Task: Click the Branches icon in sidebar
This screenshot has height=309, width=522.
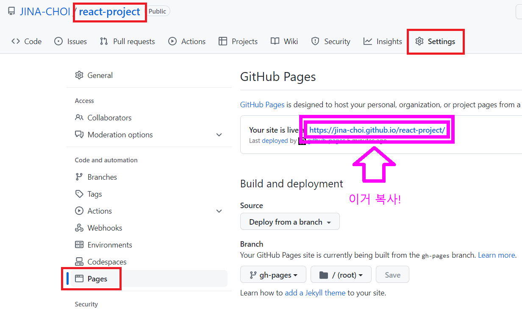Action: [x=79, y=177]
